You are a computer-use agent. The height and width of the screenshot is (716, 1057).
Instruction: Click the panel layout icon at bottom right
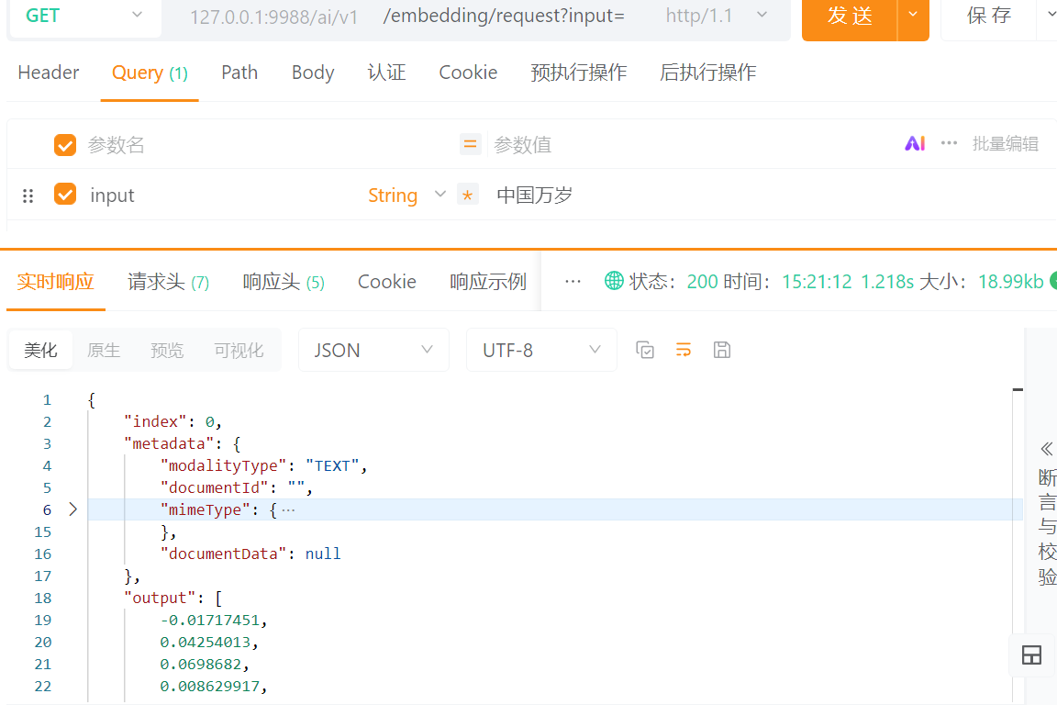click(x=1031, y=655)
